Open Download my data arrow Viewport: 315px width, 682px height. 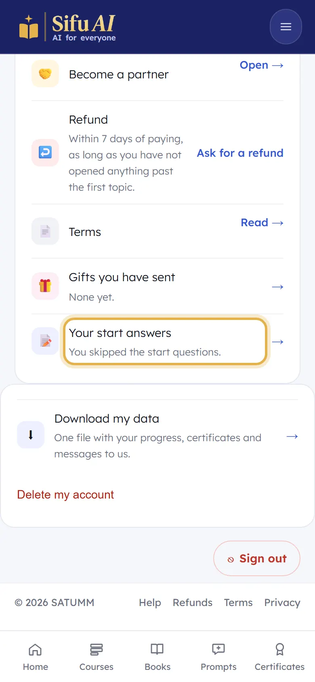[x=292, y=436]
